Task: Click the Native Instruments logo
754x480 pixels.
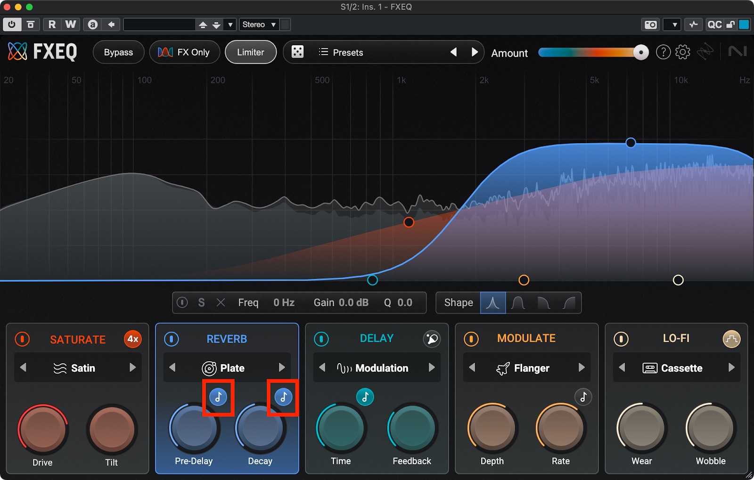Action: pyautogui.click(x=737, y=51)
